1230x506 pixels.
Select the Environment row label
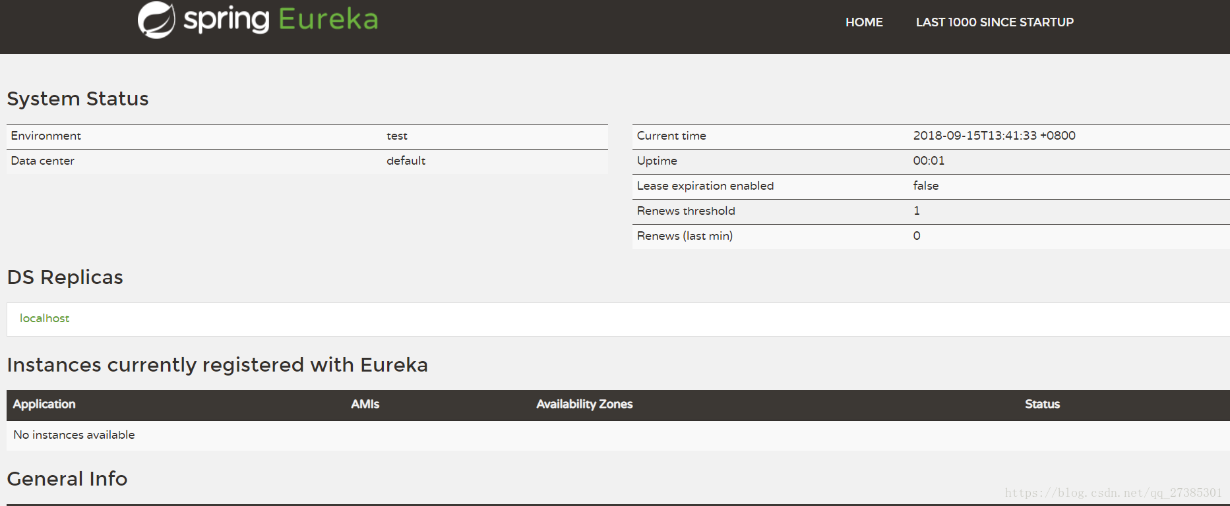tap(46, 136)
